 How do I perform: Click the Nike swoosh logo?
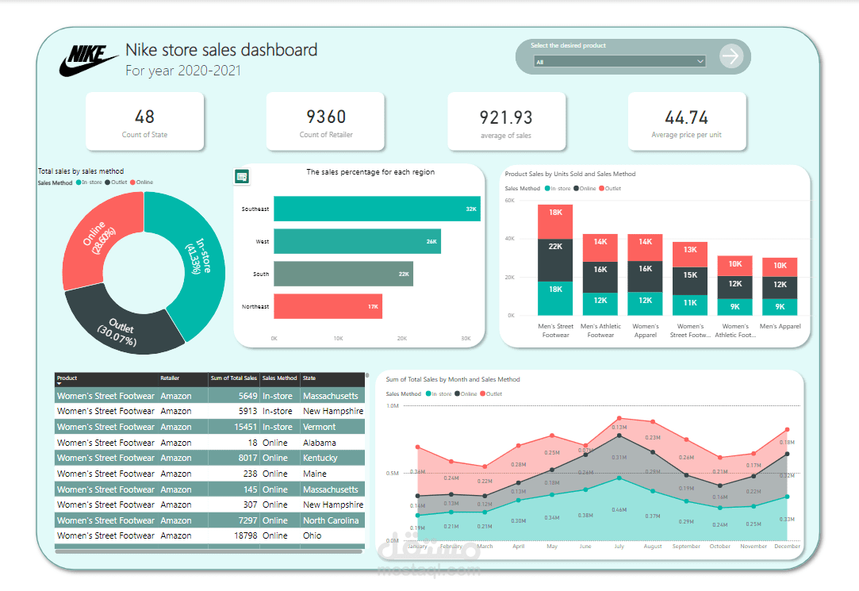88,60
